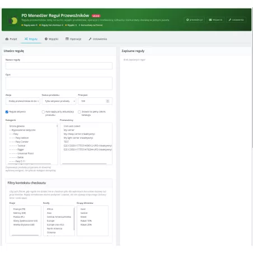Select 'Wyposażenie taktyczne' category
253x253 pixels.
[x=22, y=130]
